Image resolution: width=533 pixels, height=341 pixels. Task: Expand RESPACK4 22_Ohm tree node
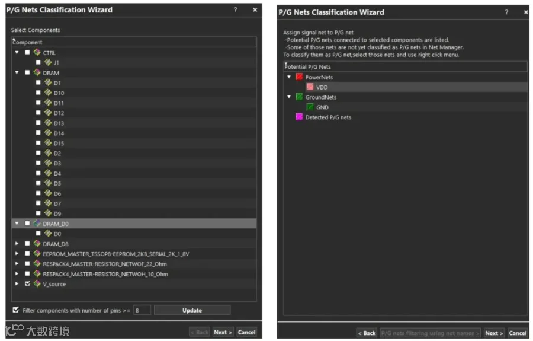(x=17, y=263)
